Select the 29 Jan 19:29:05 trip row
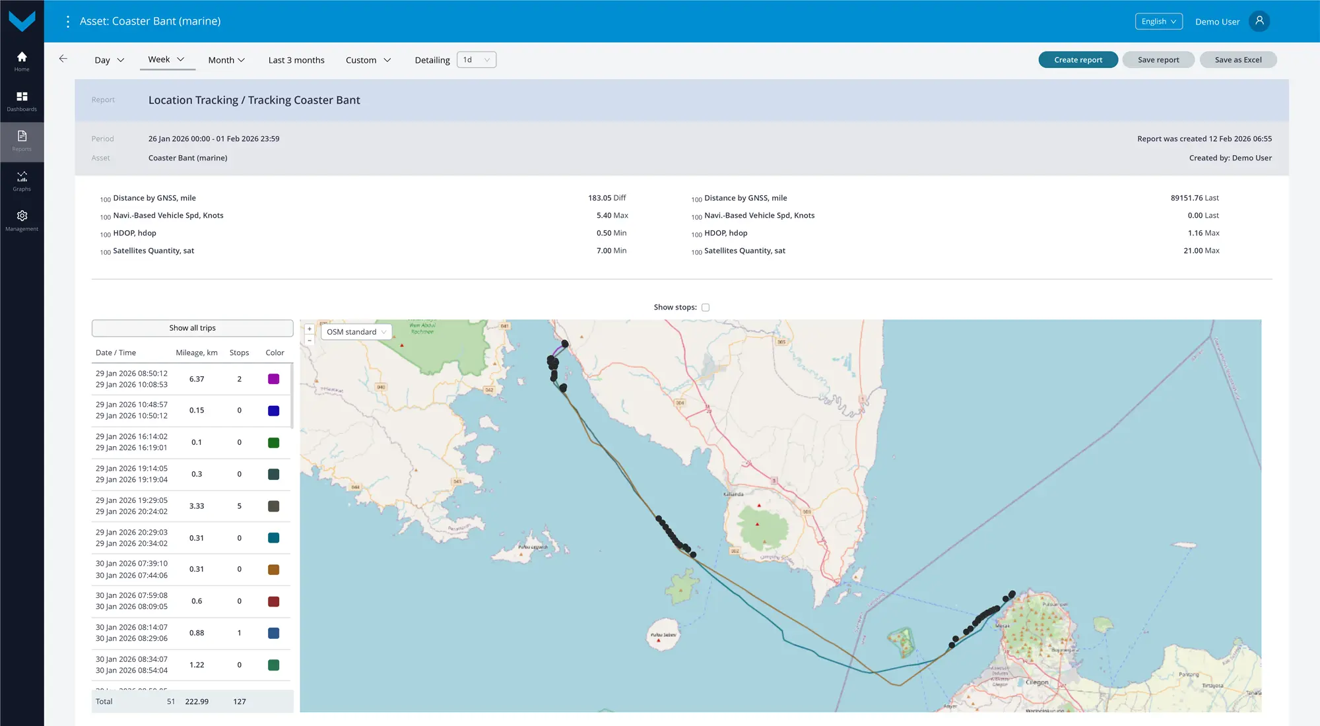The image size is (1320, 726). click(132, 506)
